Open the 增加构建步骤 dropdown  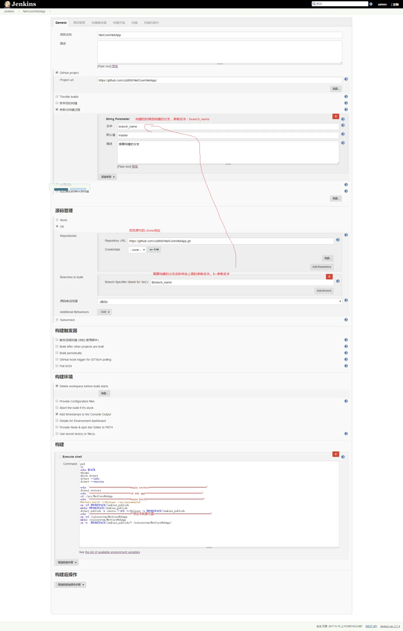[x=67, y=563]
